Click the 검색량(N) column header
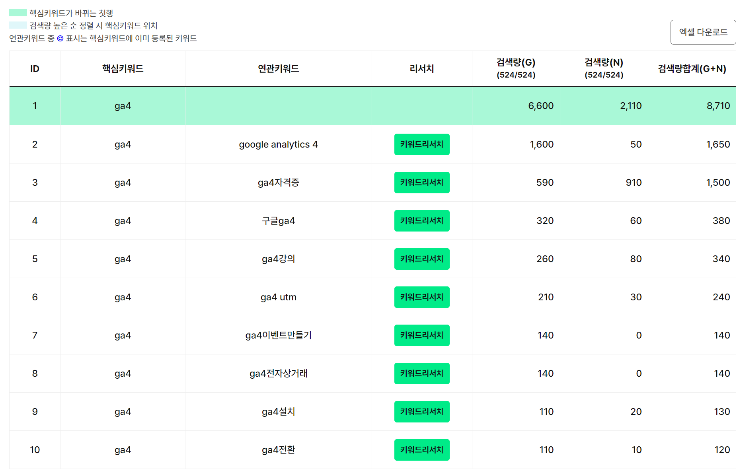 (x=604, y=69)
